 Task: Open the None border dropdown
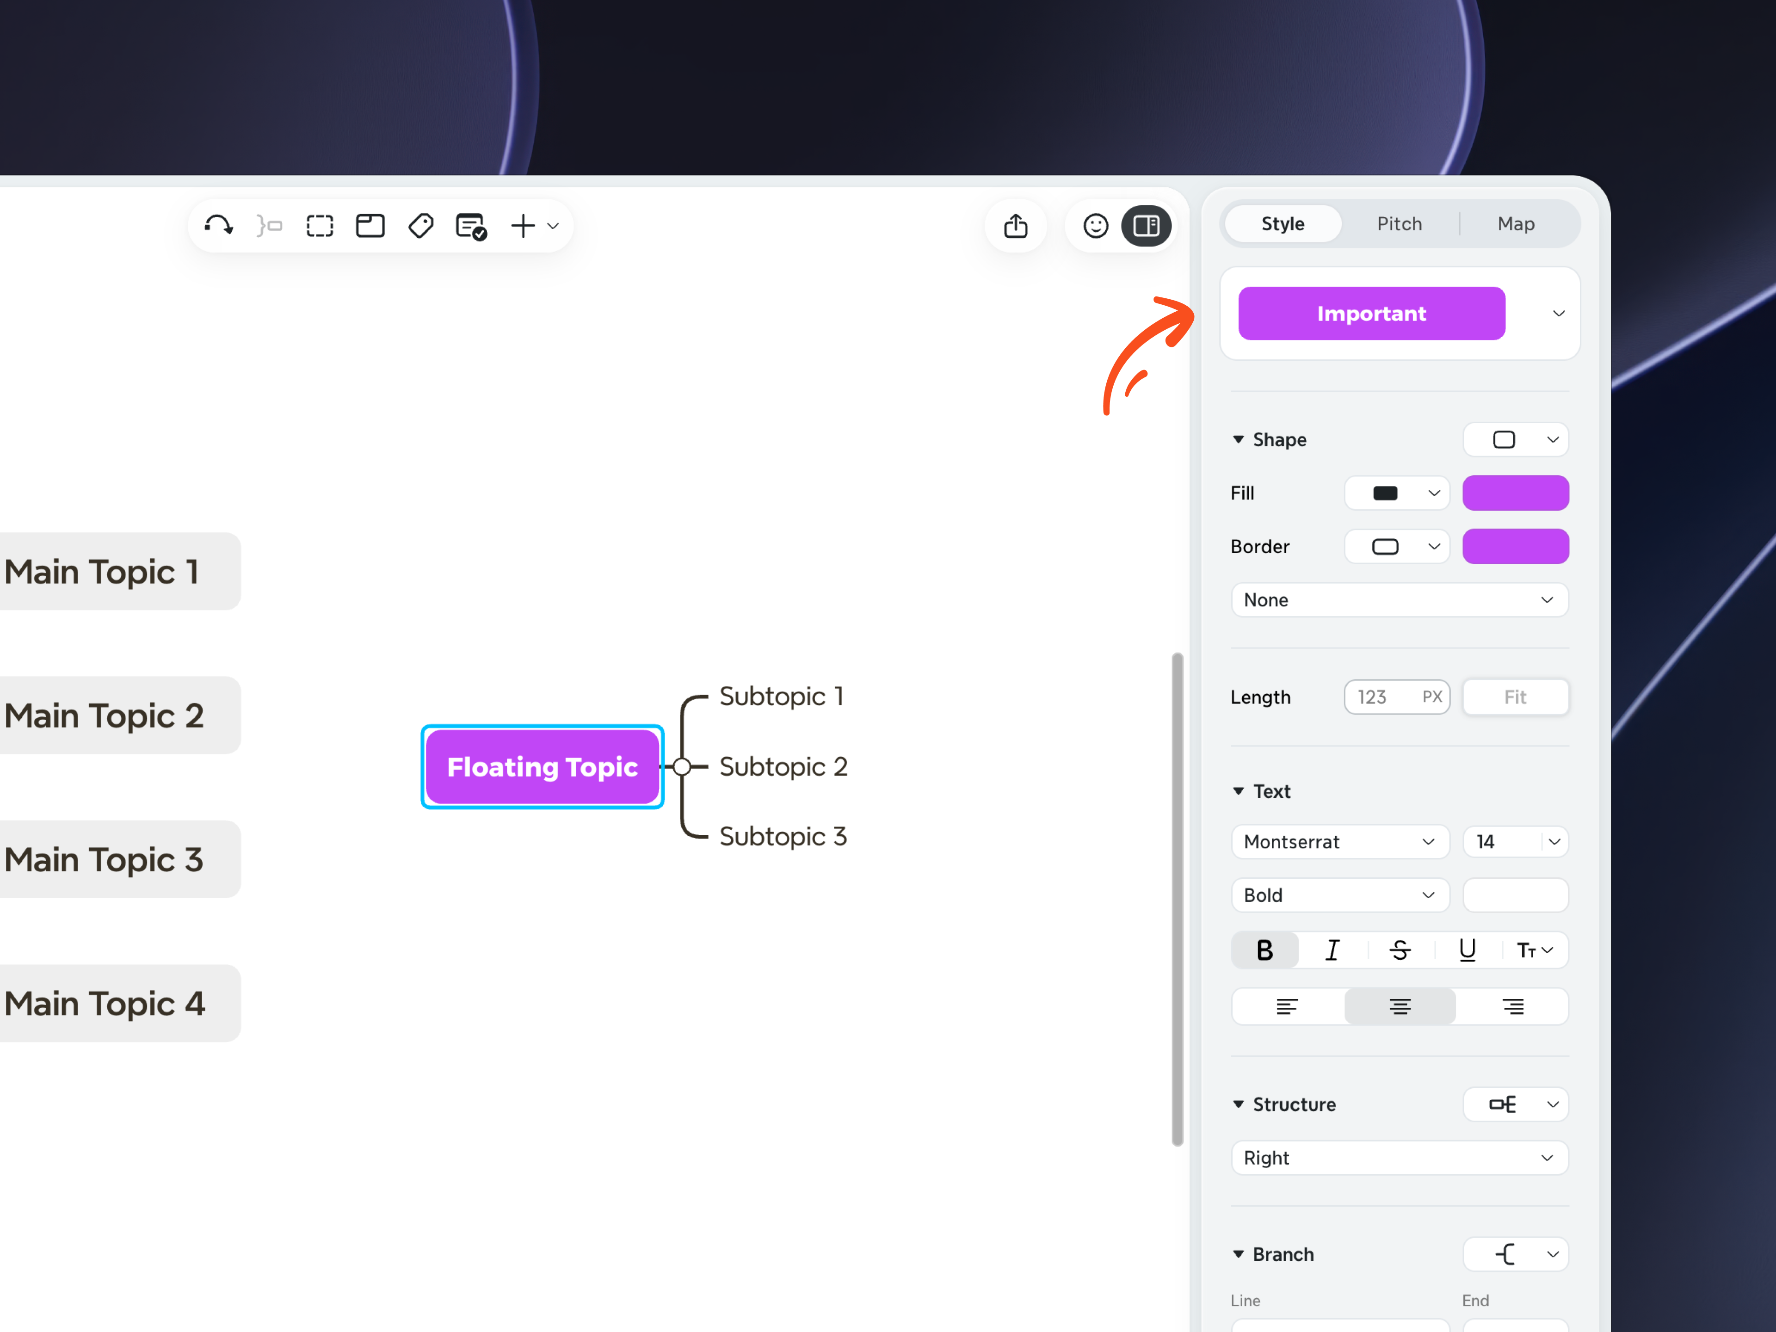[1400, 600]
